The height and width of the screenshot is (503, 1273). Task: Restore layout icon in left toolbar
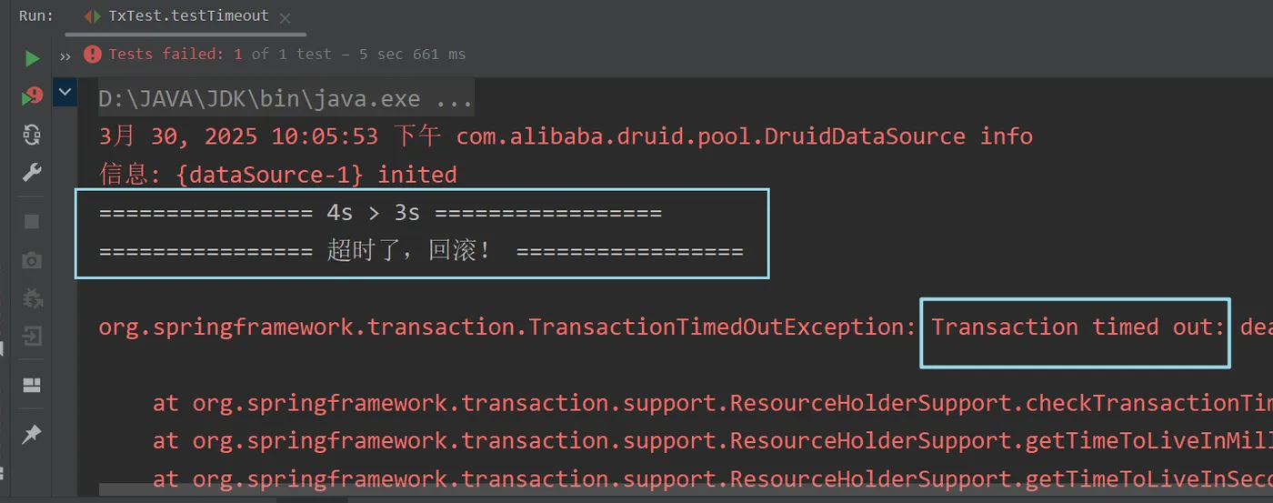point(32,386)
